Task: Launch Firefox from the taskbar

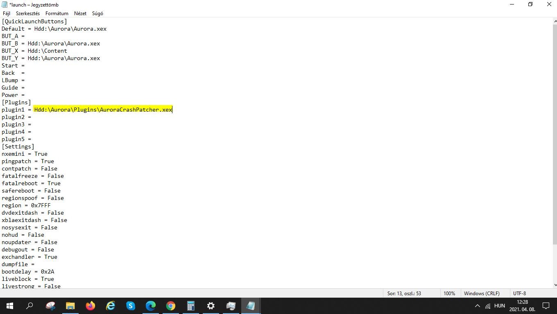Action: [x=91, y=305]
